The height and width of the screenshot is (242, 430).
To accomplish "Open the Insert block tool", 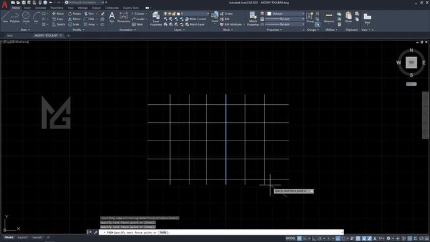I will pyautogui.click(x=215, y=16).
